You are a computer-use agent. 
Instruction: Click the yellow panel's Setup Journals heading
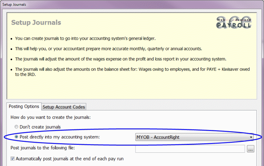pos(36,23)
